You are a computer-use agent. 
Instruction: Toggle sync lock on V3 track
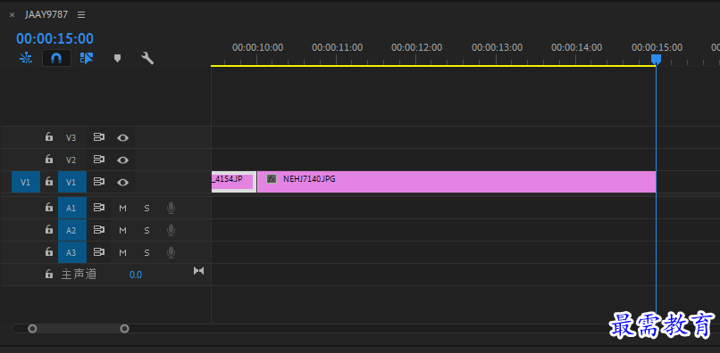coord(99,137)
